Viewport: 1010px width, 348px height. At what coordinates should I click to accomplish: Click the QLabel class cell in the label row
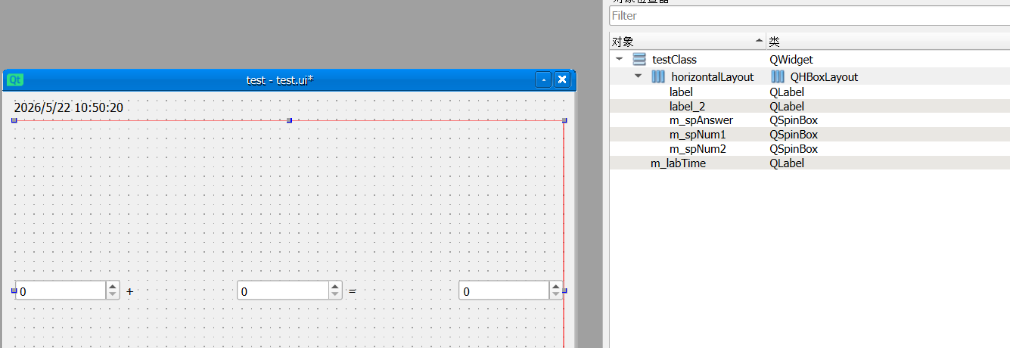tap(787, 92)
